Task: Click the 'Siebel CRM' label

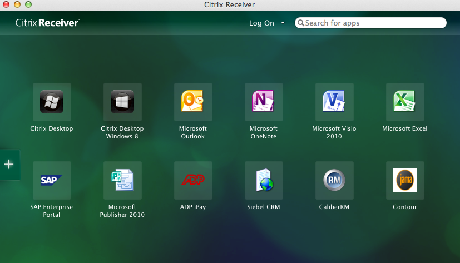Action: (264, 207)
